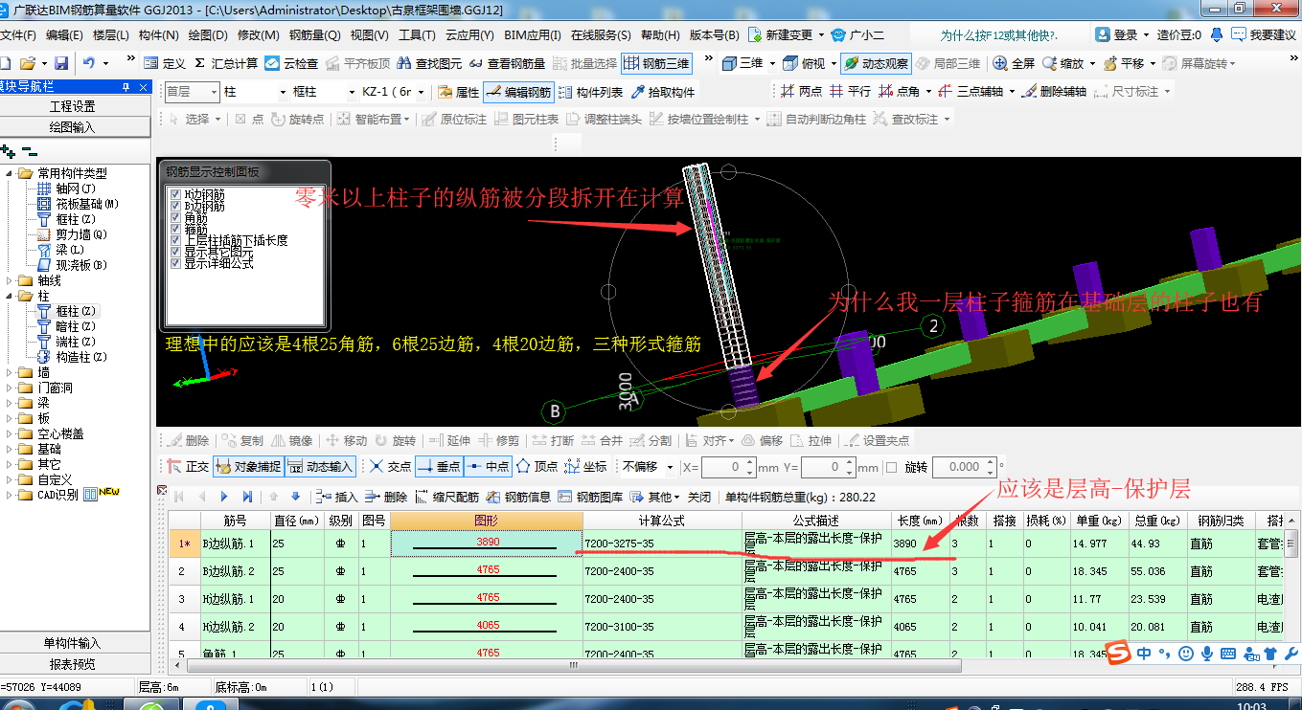Toggle 显示详细公式 checkbox

[x=174, y=263]
